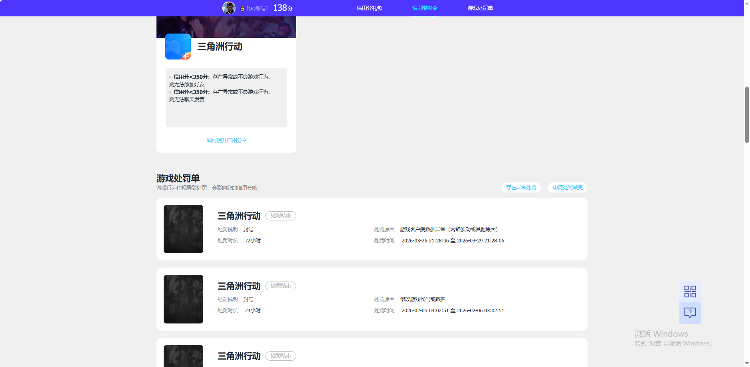Click the 处罚结束 badge on the 24小时 penalty

tap(281, 286)
